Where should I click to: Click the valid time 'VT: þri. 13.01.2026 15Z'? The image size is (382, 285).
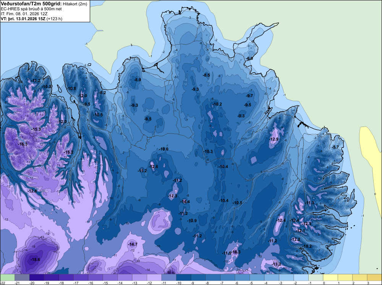(23, 19)
